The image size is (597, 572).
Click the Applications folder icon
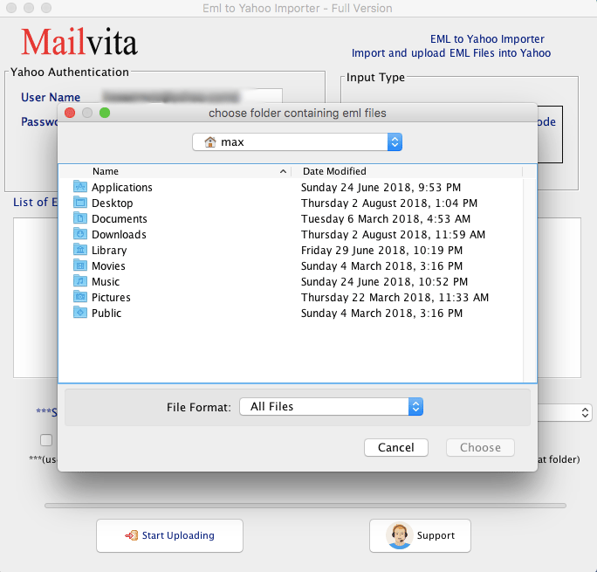(80, 187)
